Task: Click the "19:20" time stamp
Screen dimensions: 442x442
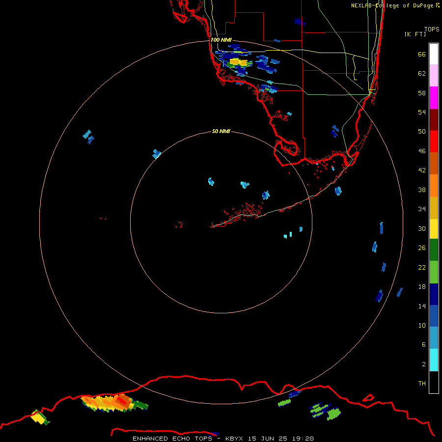Action: click(303, 439)
